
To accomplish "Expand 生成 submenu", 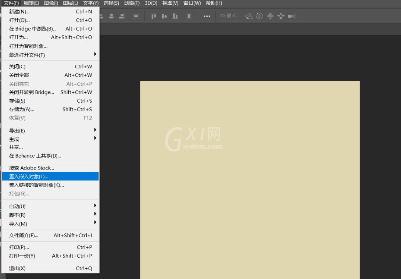I will (x=50, y=139).
